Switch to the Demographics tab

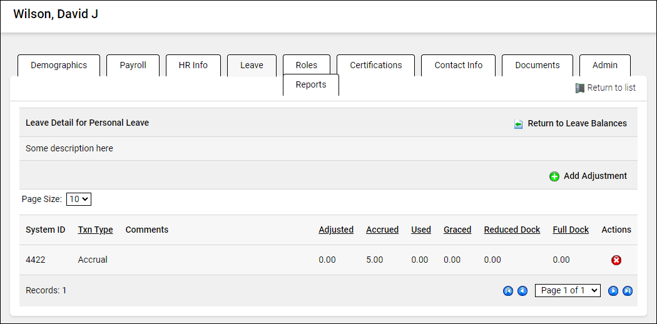coord(59,65)
